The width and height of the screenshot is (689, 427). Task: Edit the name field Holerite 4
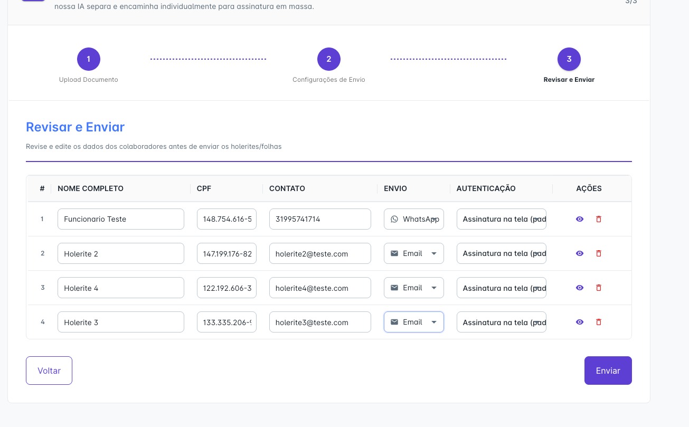[x=121, y=288]
